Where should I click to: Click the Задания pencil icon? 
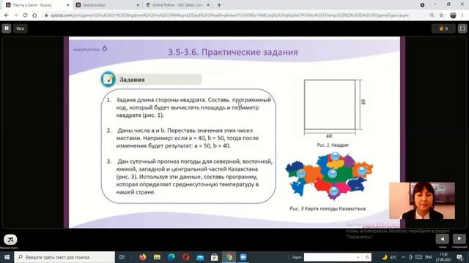108,80
